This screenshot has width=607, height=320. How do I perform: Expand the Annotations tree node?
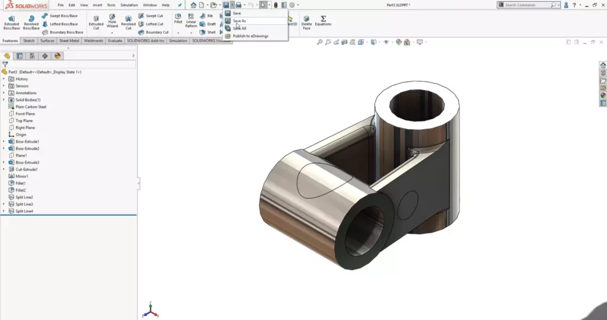(4, 93)
